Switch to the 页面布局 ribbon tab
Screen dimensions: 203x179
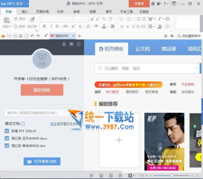coord(42,12)
